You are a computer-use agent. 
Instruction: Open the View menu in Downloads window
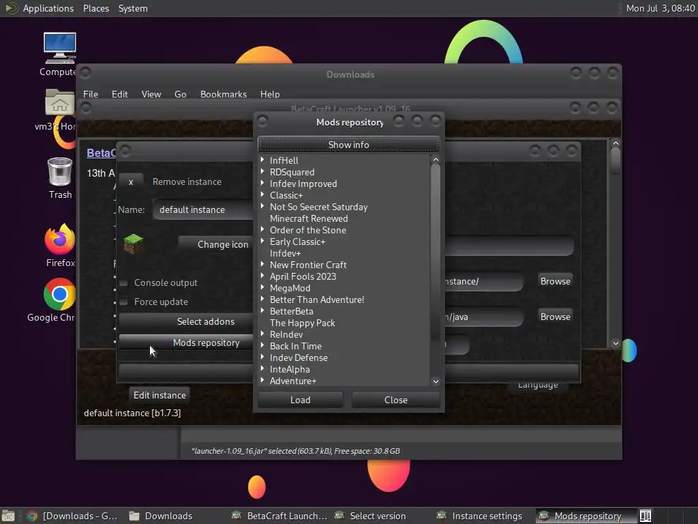(151, 94)
